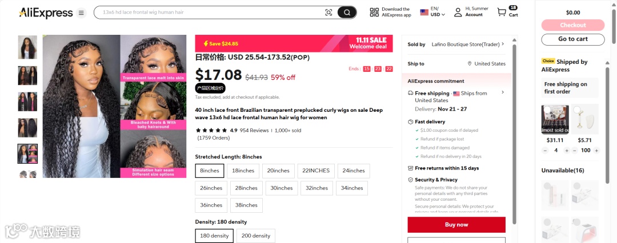
Task: Open the AliExpress hamburger category menu
Action: (x=81, y=13)
